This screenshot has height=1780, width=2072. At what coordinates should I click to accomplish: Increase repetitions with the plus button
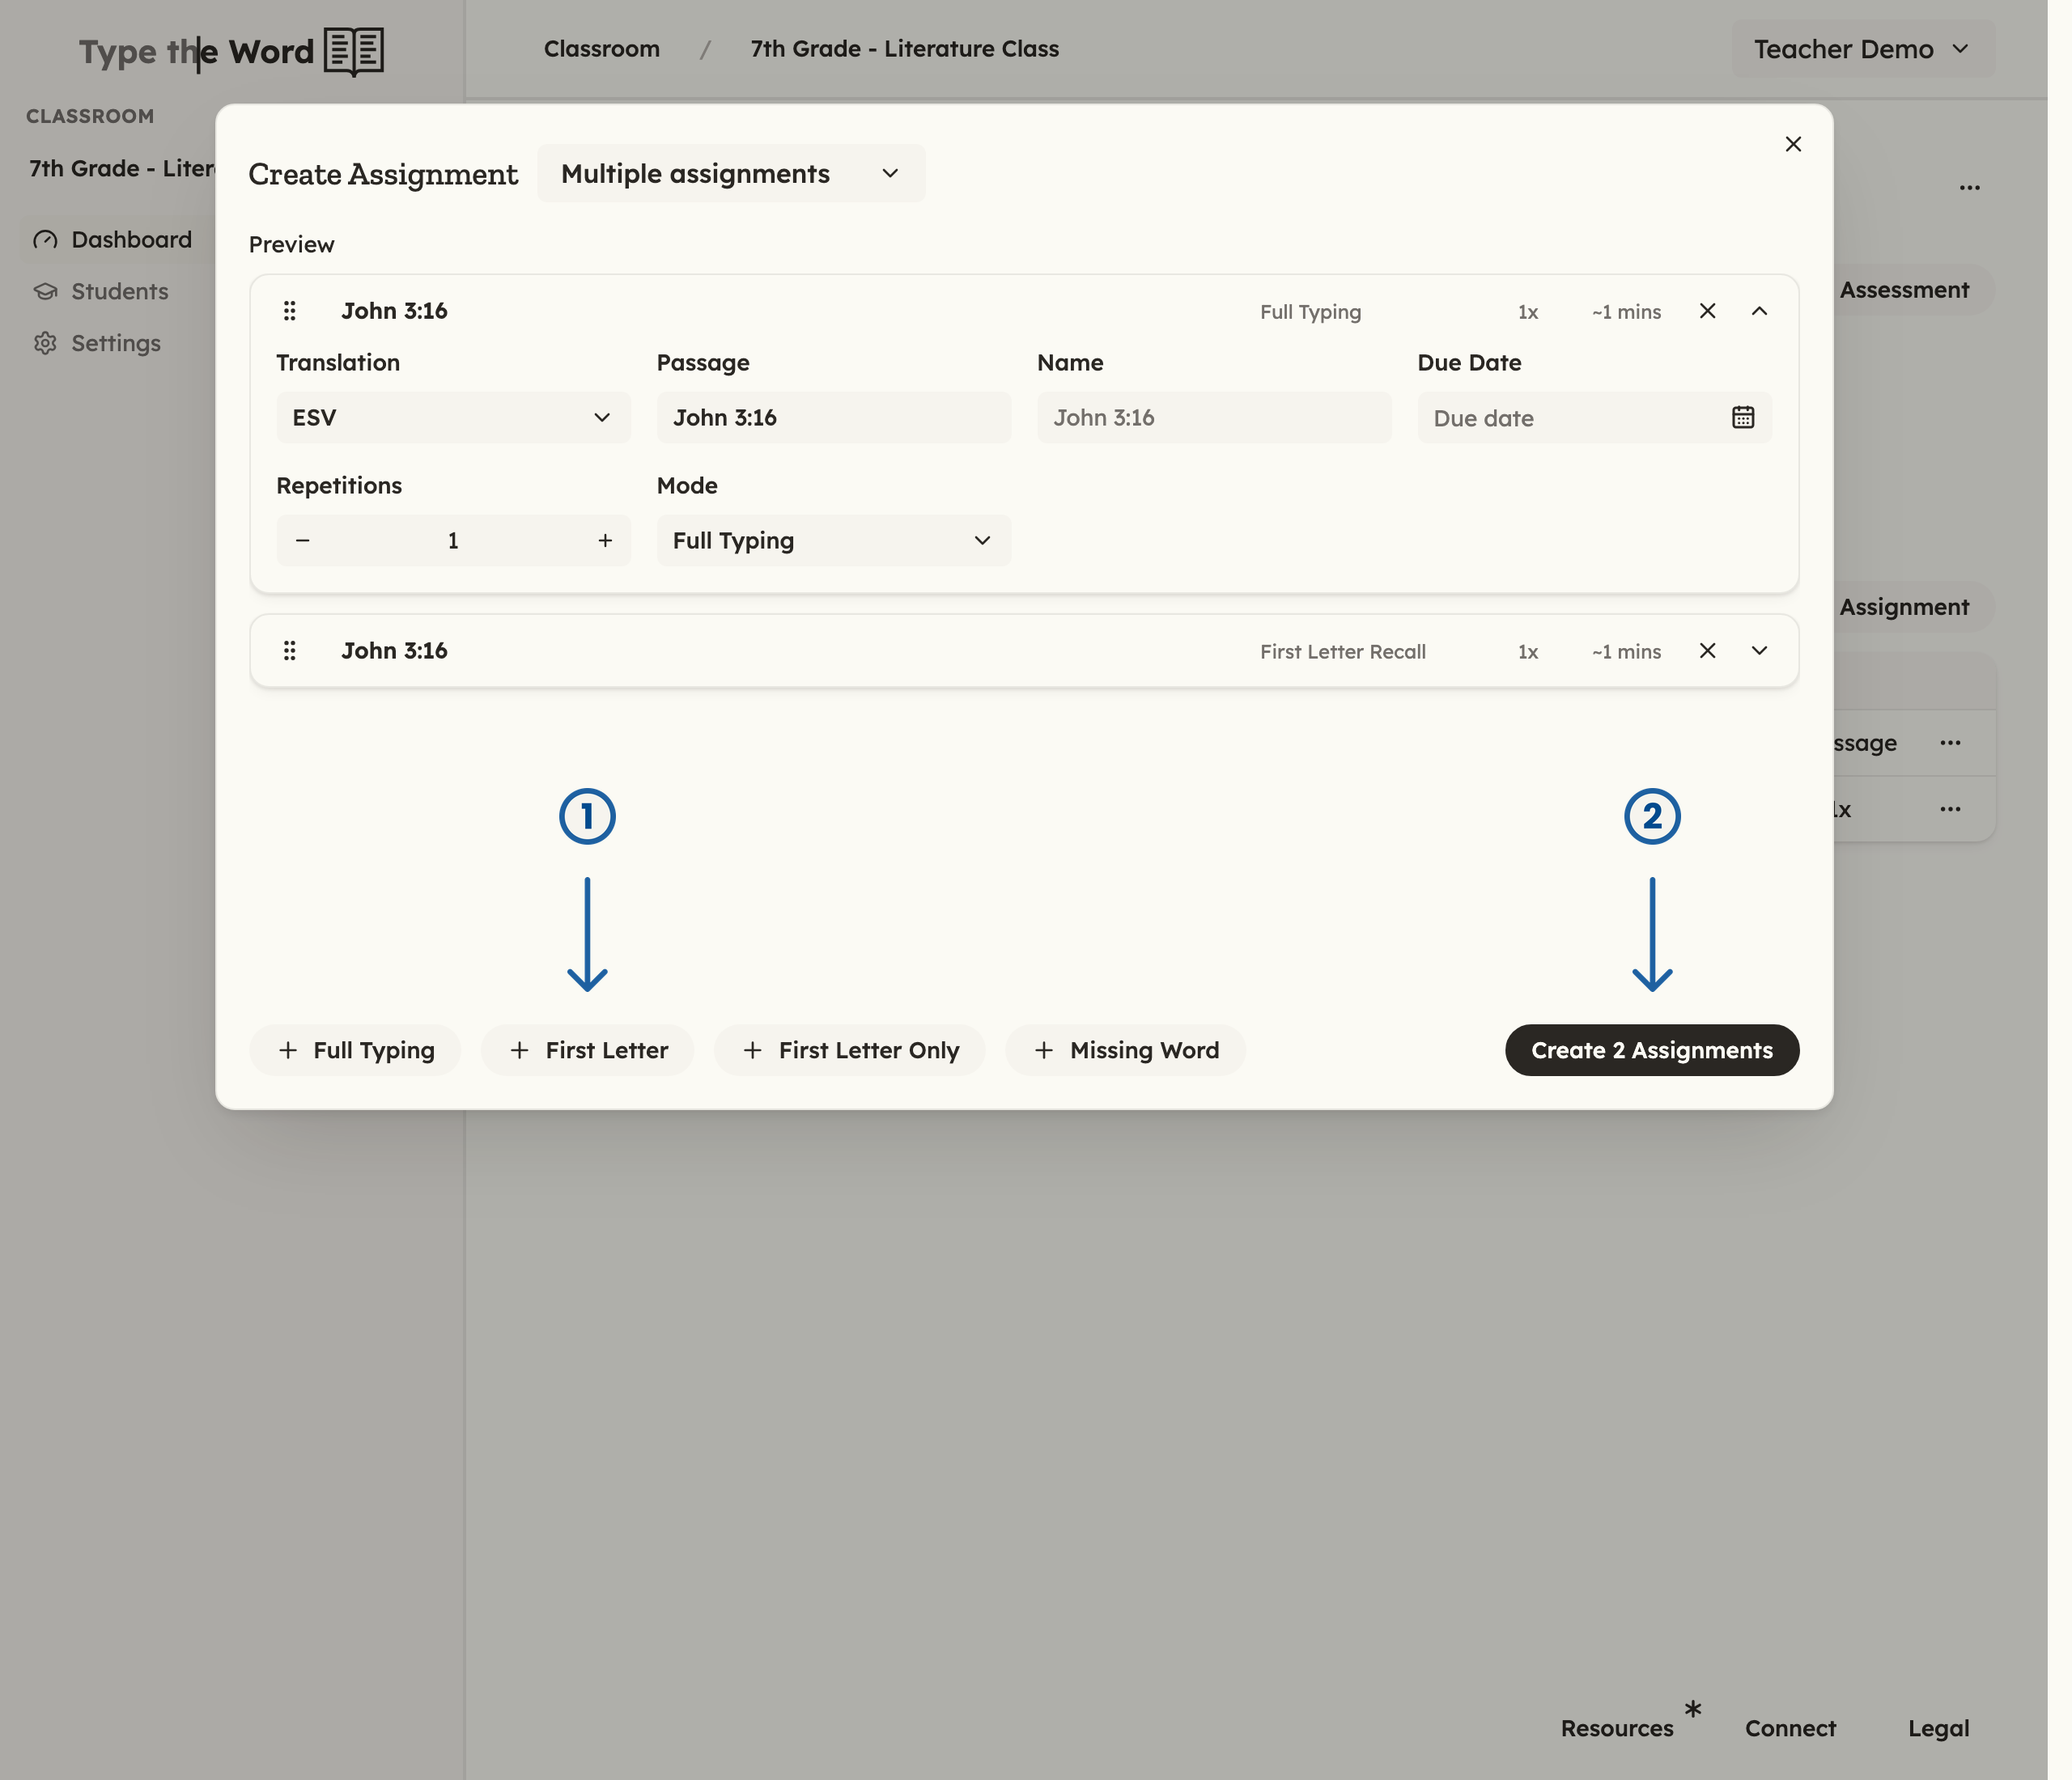(x=605, y=540)
